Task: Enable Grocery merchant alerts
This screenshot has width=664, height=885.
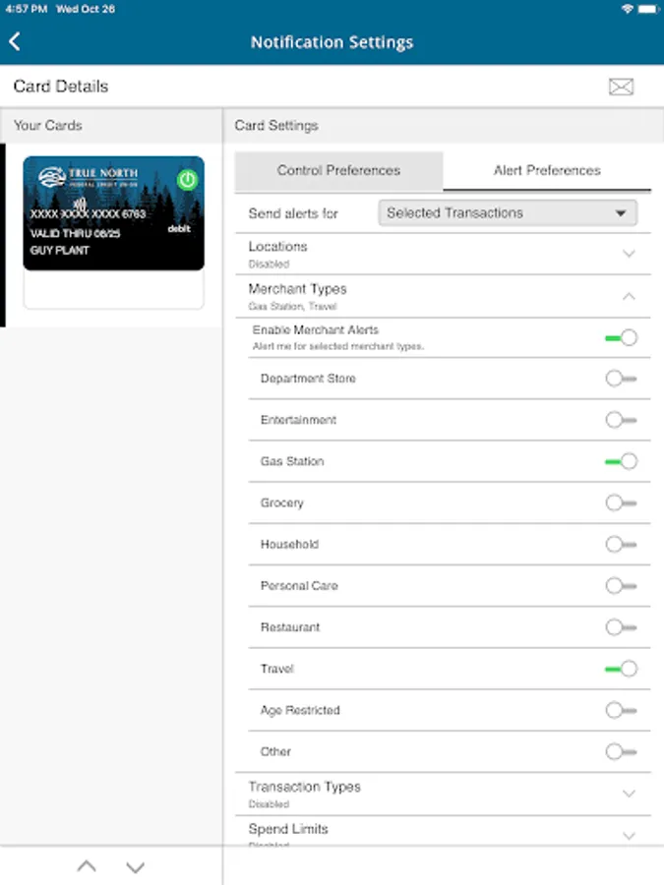Action: (x=621, y=502)
